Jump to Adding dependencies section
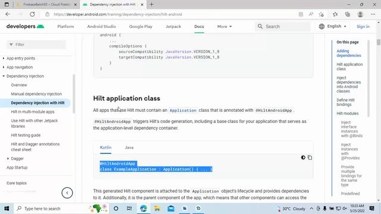 [349, 53]
